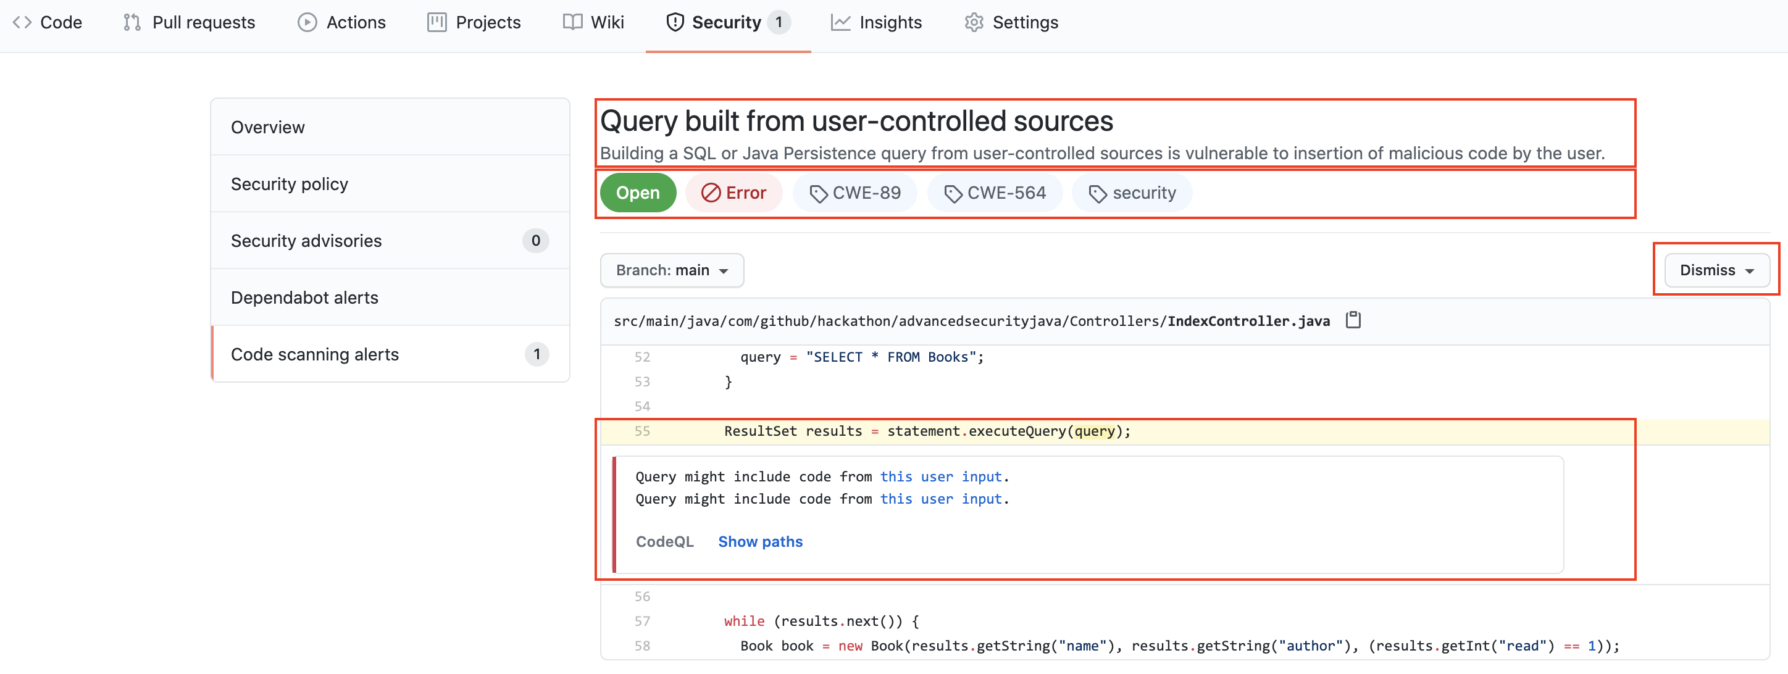Screen dimensions: 1788x674
Task: Select Dependabot alerts in sidebar
Action: click(x=304, y=297)
